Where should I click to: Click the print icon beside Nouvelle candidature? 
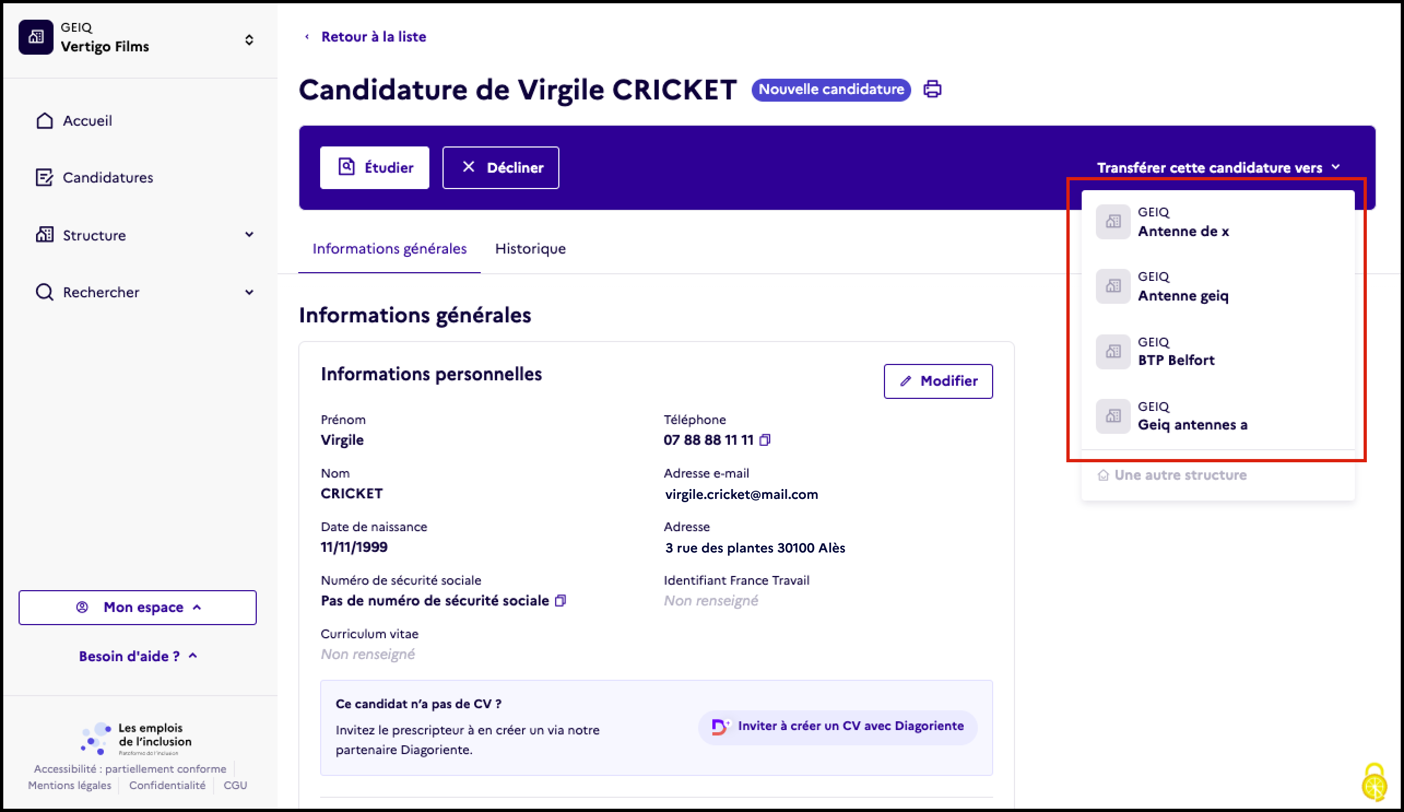(x=932, y=89)
